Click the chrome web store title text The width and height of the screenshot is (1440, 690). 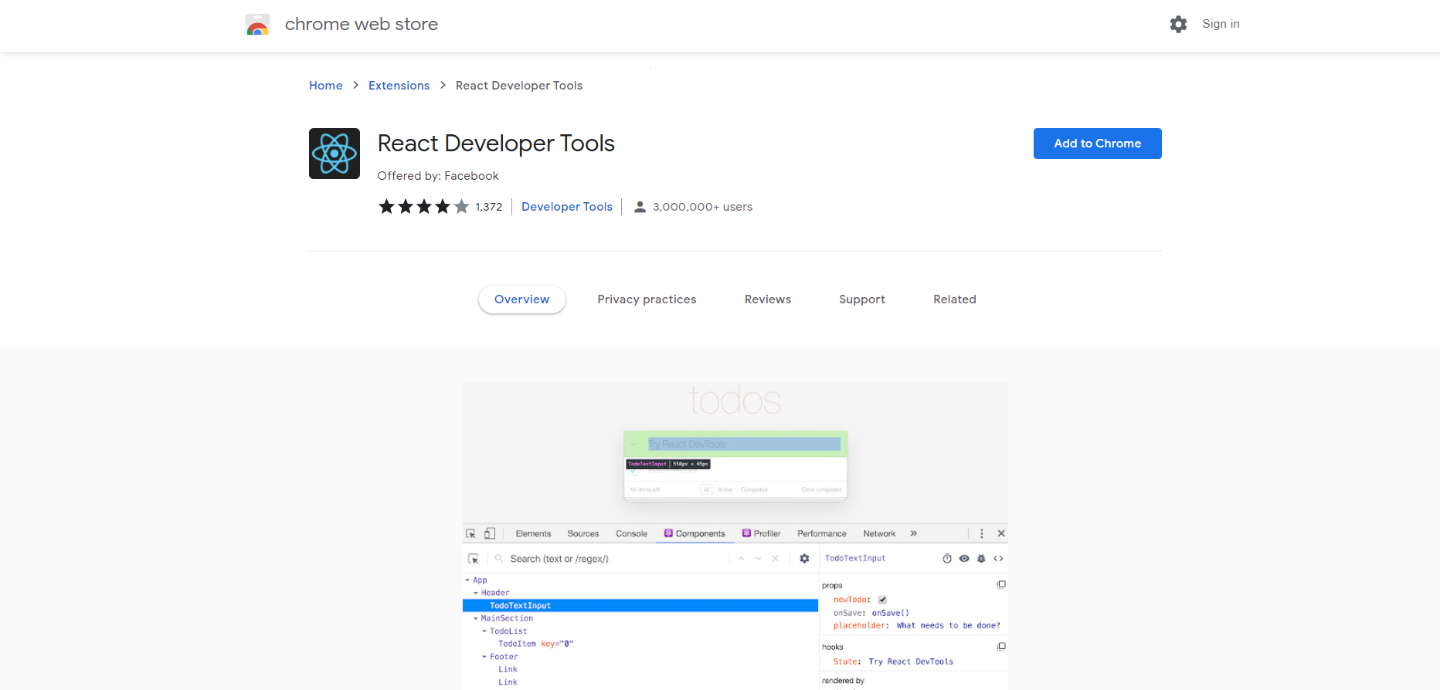362,25
